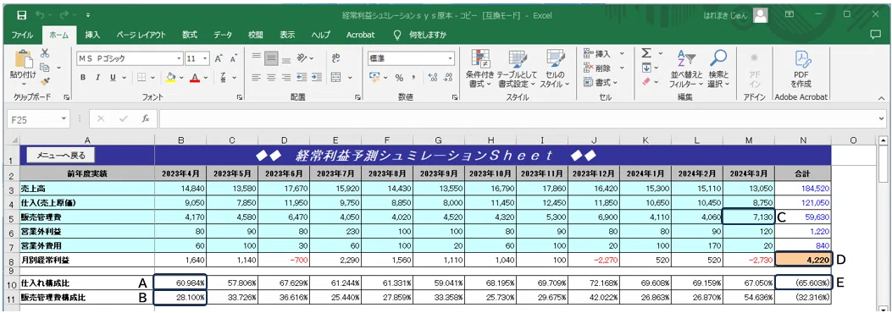
Task: Align text left icon
Action: (256, 77)
